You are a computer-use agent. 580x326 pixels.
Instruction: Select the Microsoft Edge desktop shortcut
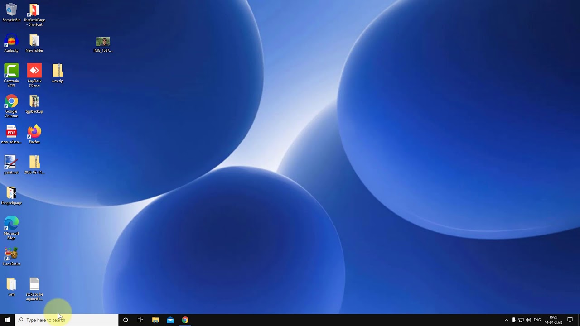11,228
